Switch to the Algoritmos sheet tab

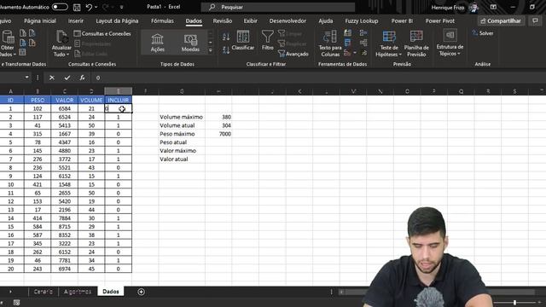click(78, 292)
